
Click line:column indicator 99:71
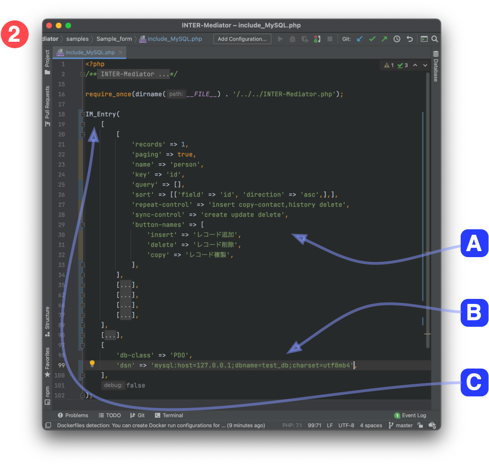coord(314,425)
